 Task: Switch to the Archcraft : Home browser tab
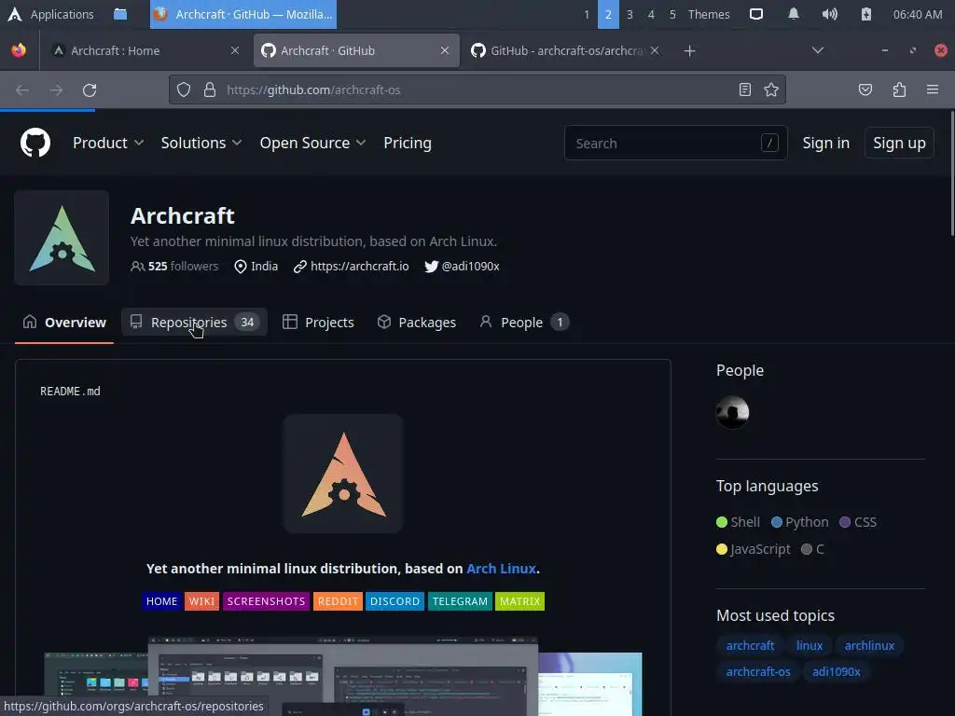coord(145,50)
